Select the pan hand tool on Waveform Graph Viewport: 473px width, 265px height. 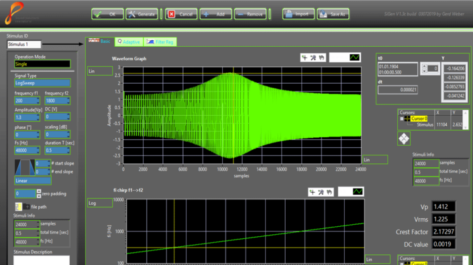321,58
